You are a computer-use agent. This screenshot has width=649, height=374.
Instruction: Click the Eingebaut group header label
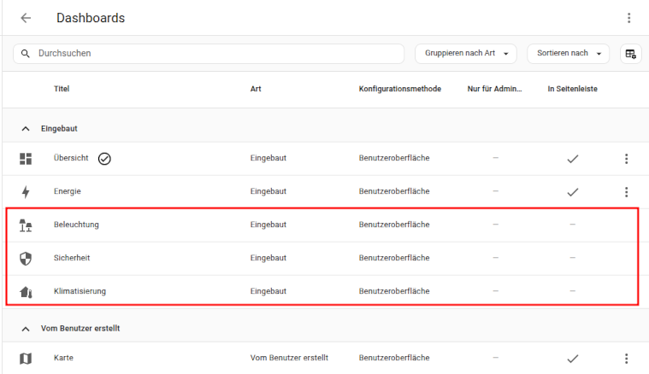(x=59, y=129)
